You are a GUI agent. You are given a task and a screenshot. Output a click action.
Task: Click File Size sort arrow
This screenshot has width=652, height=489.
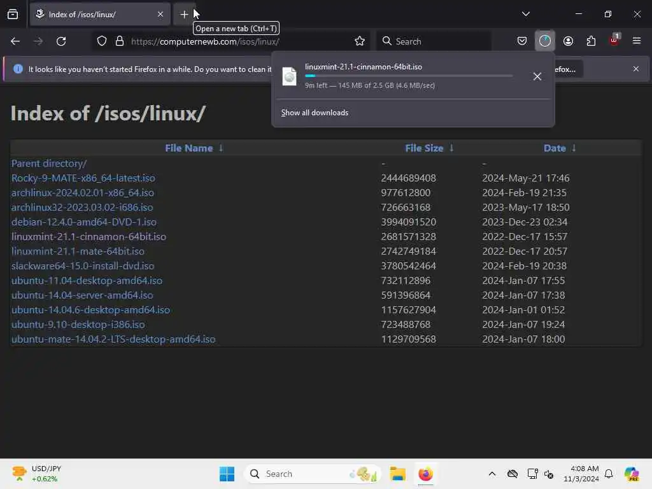point(451,148)
